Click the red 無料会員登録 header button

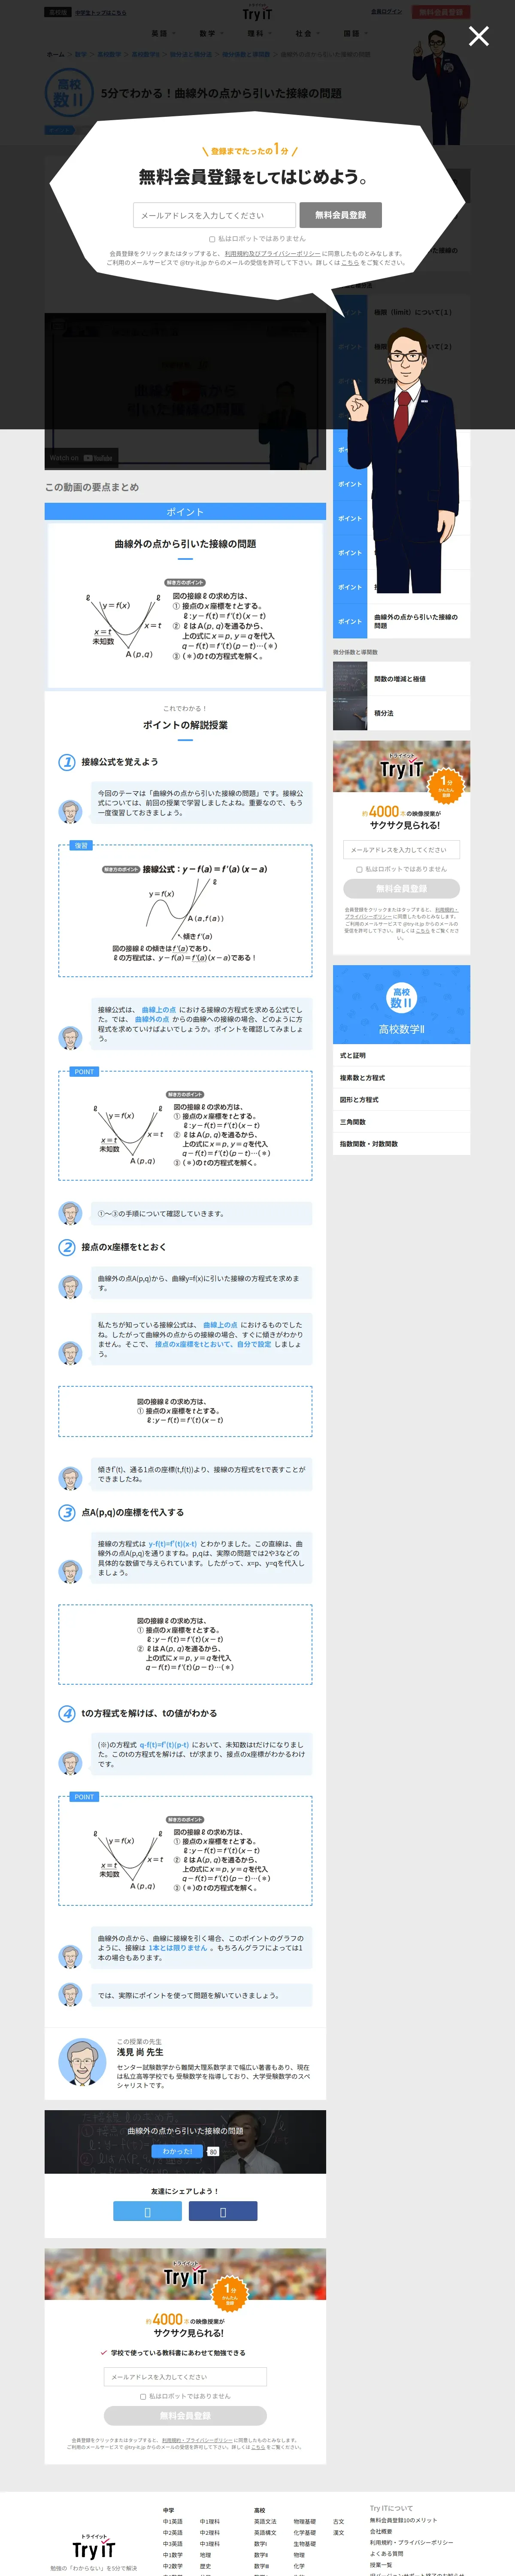click(x=441, y=12)
